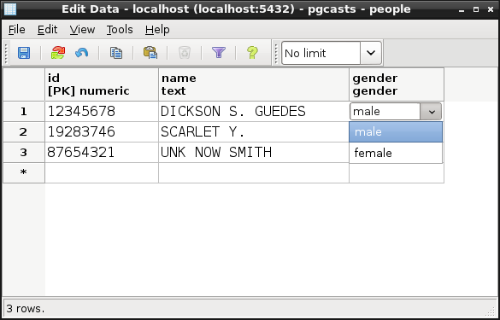Click the name column header
The image size is (500, 320).
click(254, 84)
